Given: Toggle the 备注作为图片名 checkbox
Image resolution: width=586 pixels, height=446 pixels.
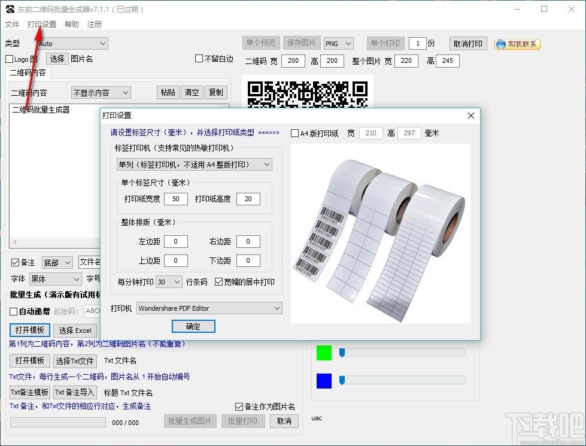Looking at the screenshot, I should tap(239, 406).
